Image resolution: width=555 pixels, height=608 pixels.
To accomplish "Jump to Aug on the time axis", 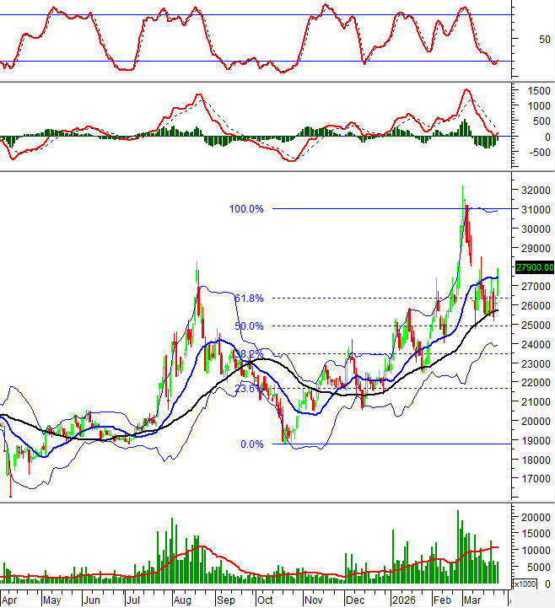I will pos(181,601).
